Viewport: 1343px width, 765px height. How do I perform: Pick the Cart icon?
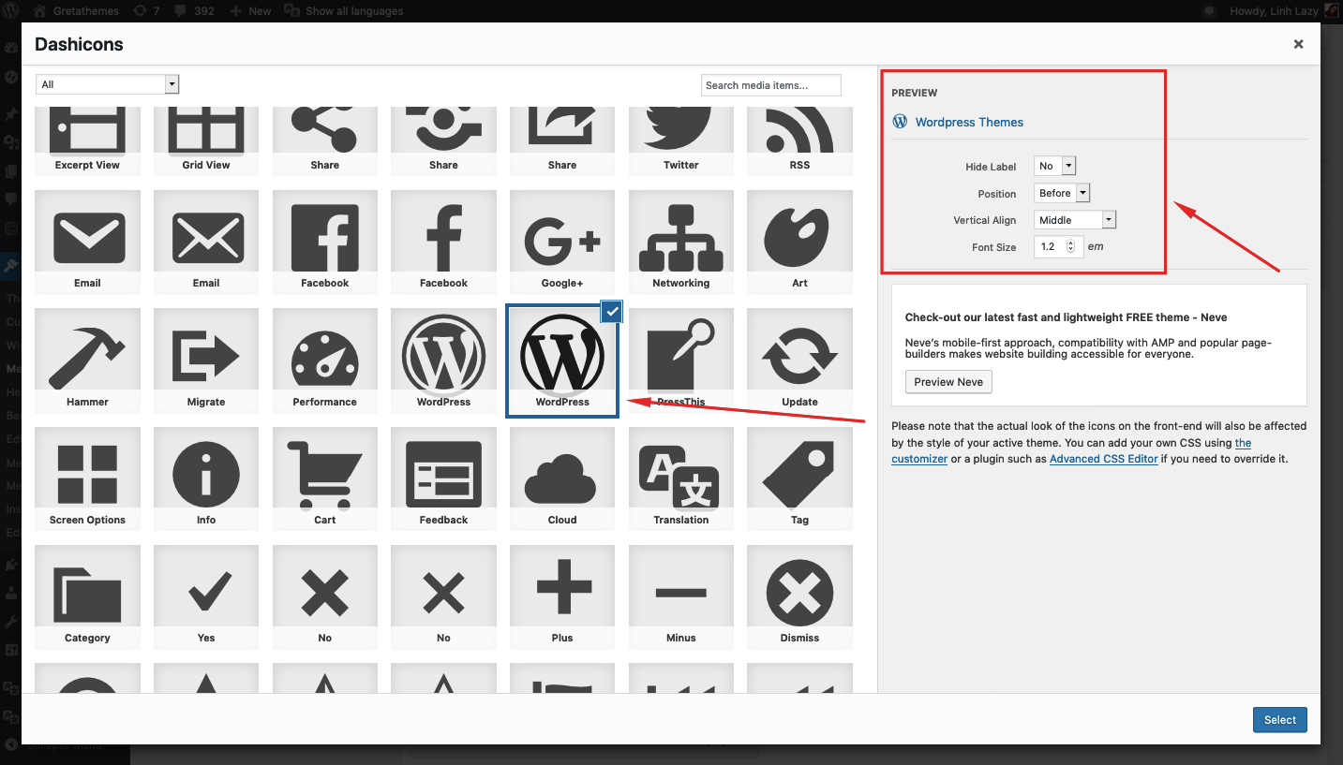(x=325, y=479)
